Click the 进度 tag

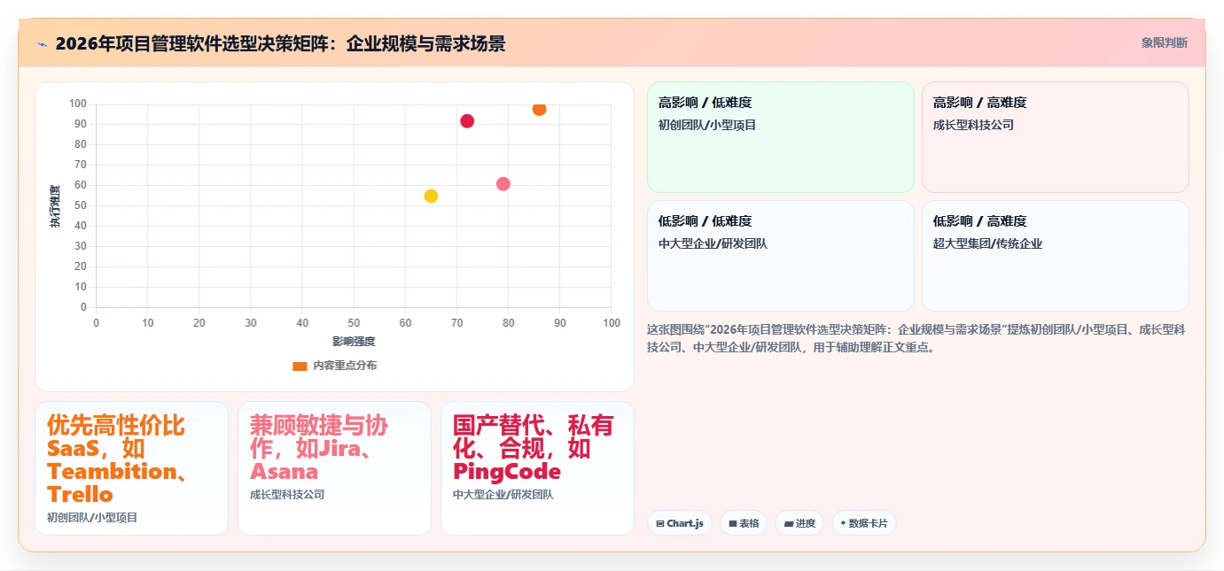[x=799, y=523]
